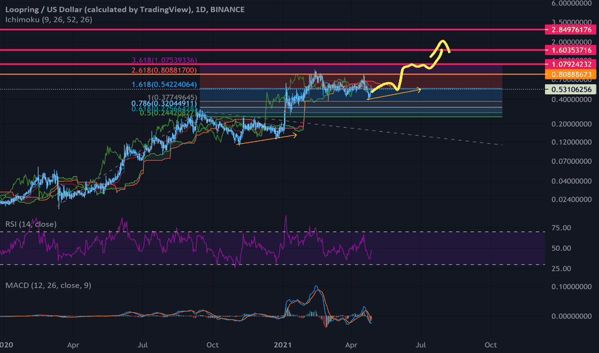The width and height of the screenshot is (599, 353).
Task: Click the Apr label right of 2021
Action: (351, 345)
